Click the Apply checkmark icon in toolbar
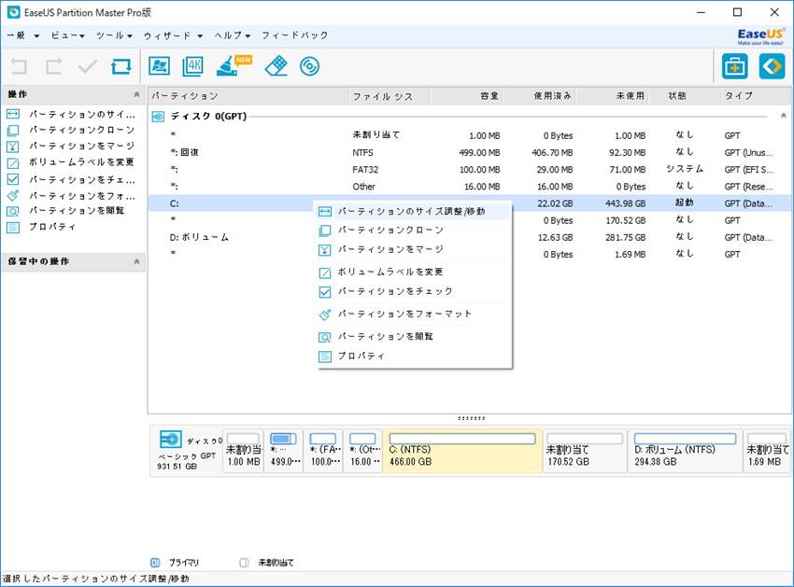 87,66
